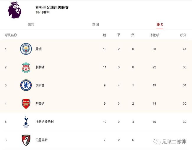Open the Arsenal club badge

tap(26, 104)
